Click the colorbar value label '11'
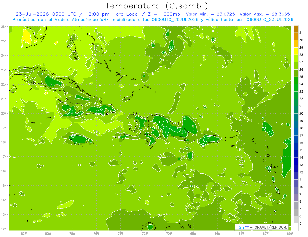308x237 pixels. 301,179
